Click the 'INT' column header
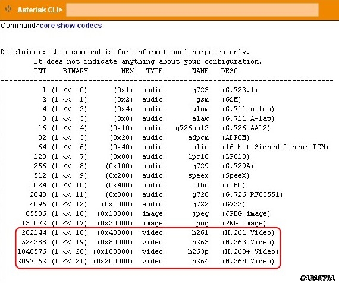The height and width of the screenshot is (283, 339). (40, 71)
